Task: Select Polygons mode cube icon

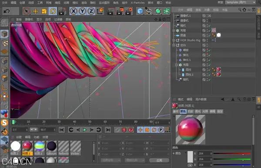Action: (4, 78)
